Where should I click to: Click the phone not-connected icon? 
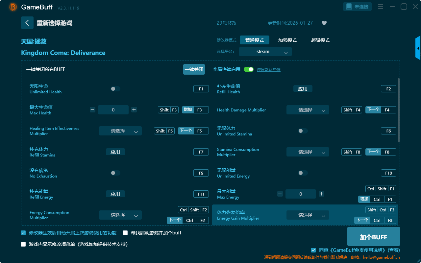(x=349, y=7)
